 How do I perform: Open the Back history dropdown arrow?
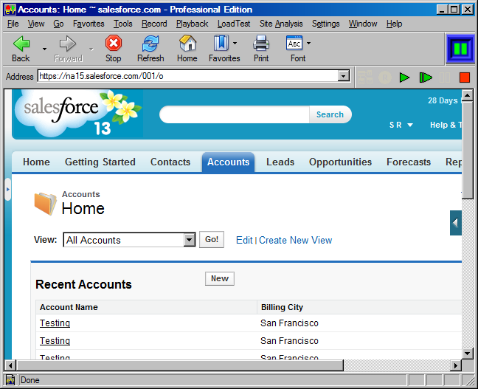(44, 49)
